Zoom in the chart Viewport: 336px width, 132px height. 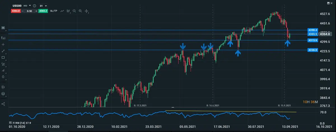click(x=80, y=11)
